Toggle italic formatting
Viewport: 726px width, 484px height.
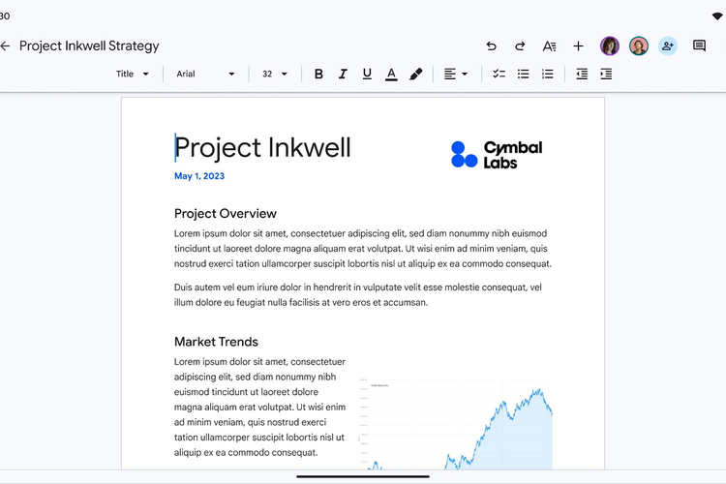coord(343,74)
